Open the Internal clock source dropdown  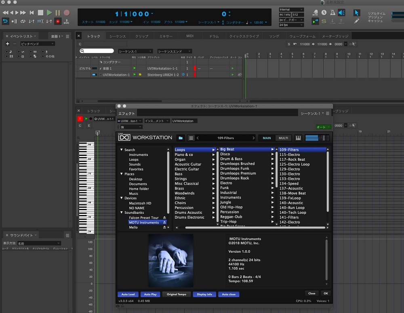pos(291,10)
